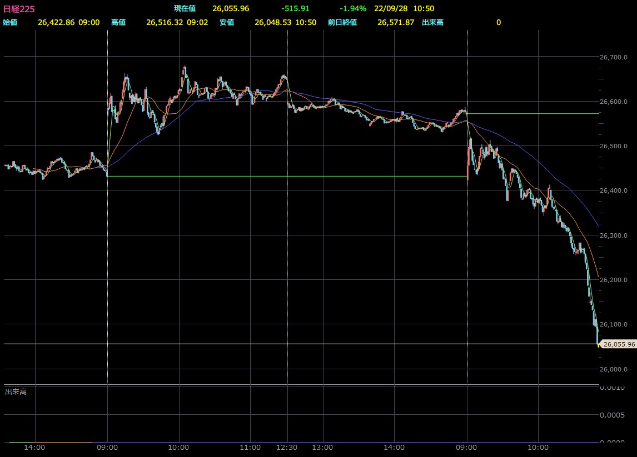Click the 安値 label
Screen dimensions: 637x457
point(227,22)
